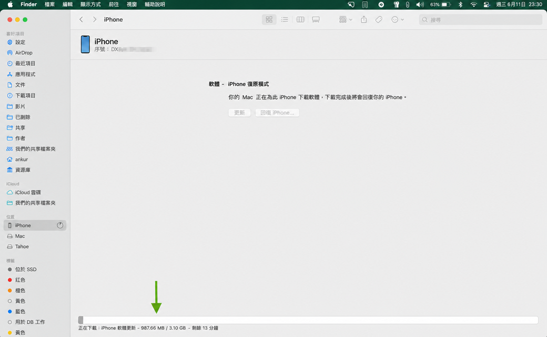Viewport: 547px width, 337px height.
Task: Click the iPhone sync progress indicator in sidebar
Action: (60, 225)
